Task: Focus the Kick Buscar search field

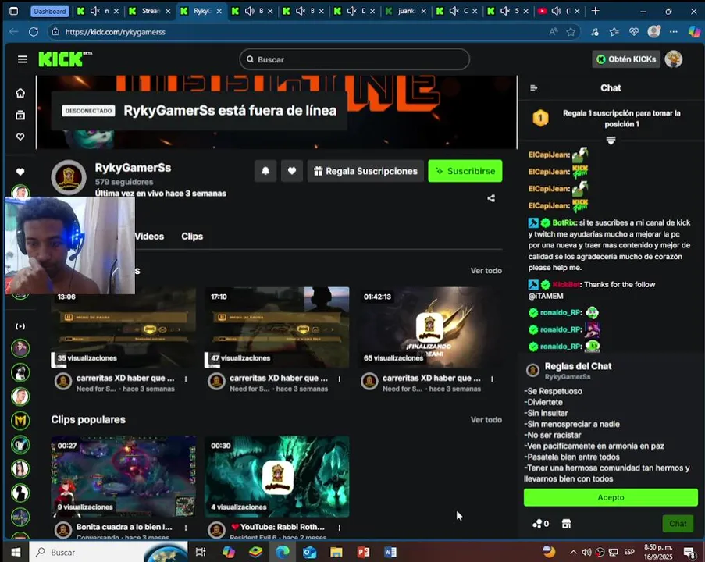Action: (x=354, y=59)
